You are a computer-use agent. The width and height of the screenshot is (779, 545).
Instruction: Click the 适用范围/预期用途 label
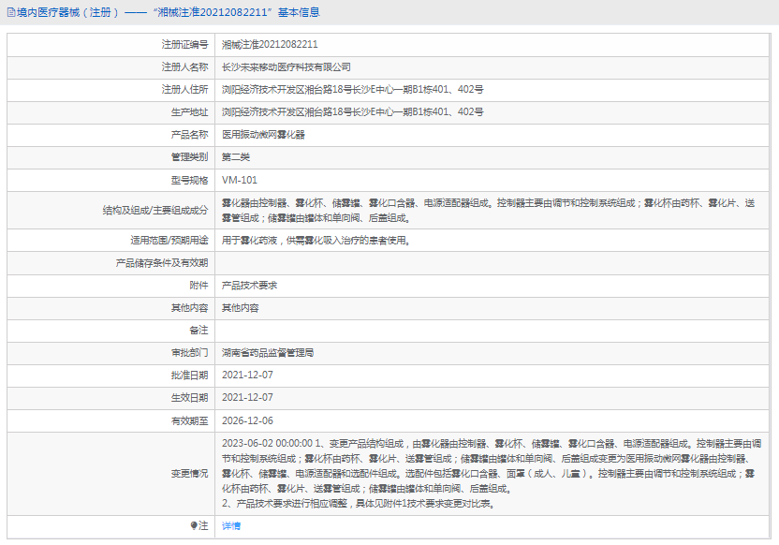click(169, 241)
